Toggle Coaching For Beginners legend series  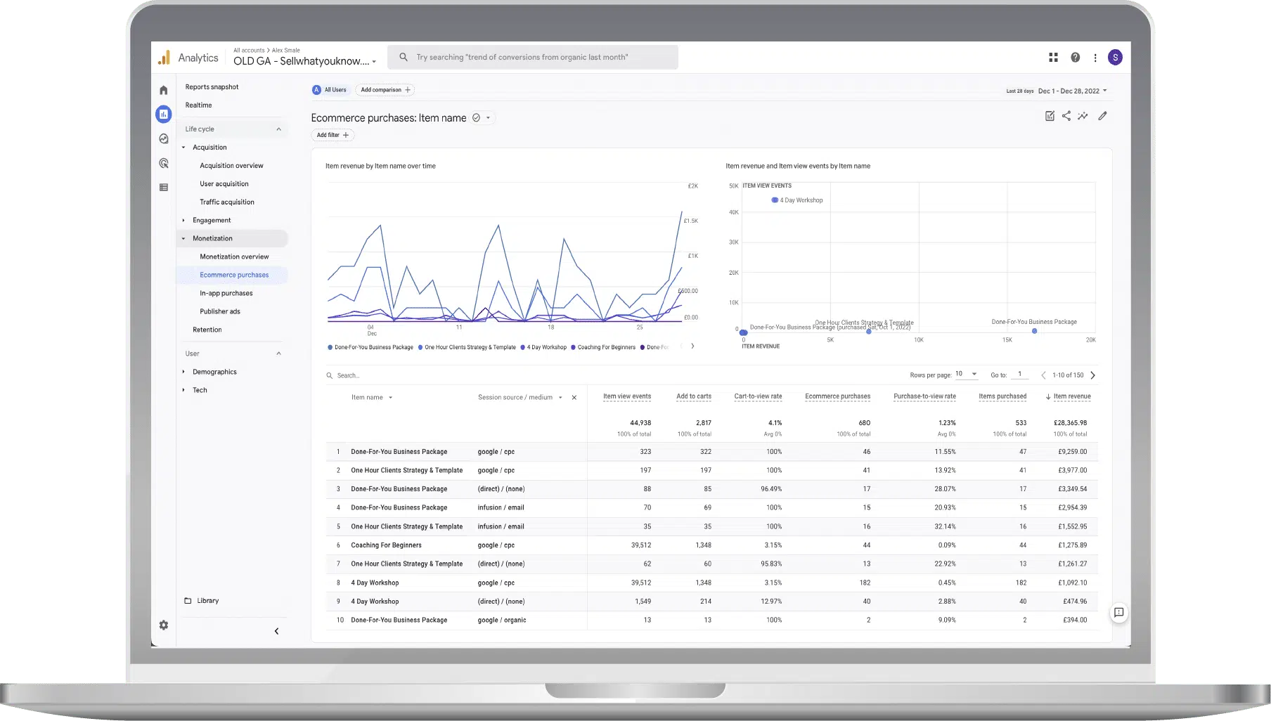point(606,347)
